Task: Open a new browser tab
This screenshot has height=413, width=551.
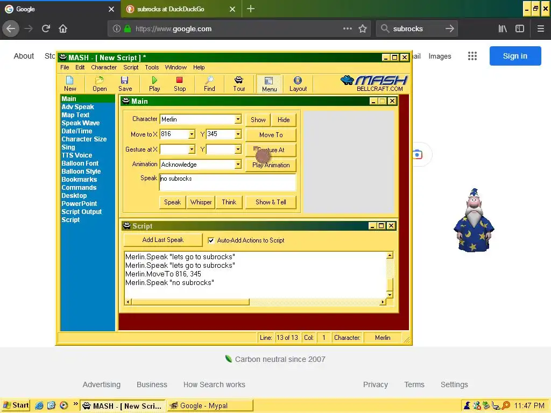Action: [251, 9]
